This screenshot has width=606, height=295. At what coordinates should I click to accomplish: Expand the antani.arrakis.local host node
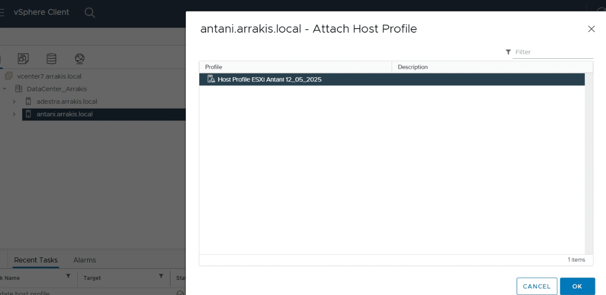click(15, 114)
